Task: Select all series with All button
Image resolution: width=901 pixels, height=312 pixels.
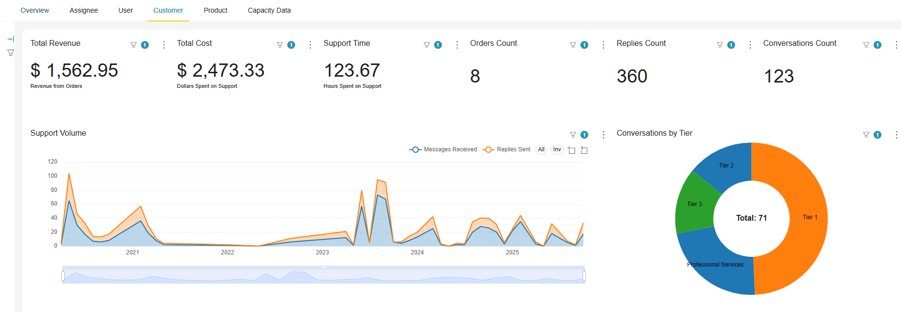Action: click(x=541, y=149)
